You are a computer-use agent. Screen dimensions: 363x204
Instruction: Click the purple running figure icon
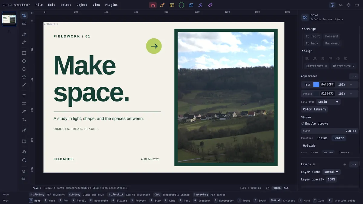point(201,5)
